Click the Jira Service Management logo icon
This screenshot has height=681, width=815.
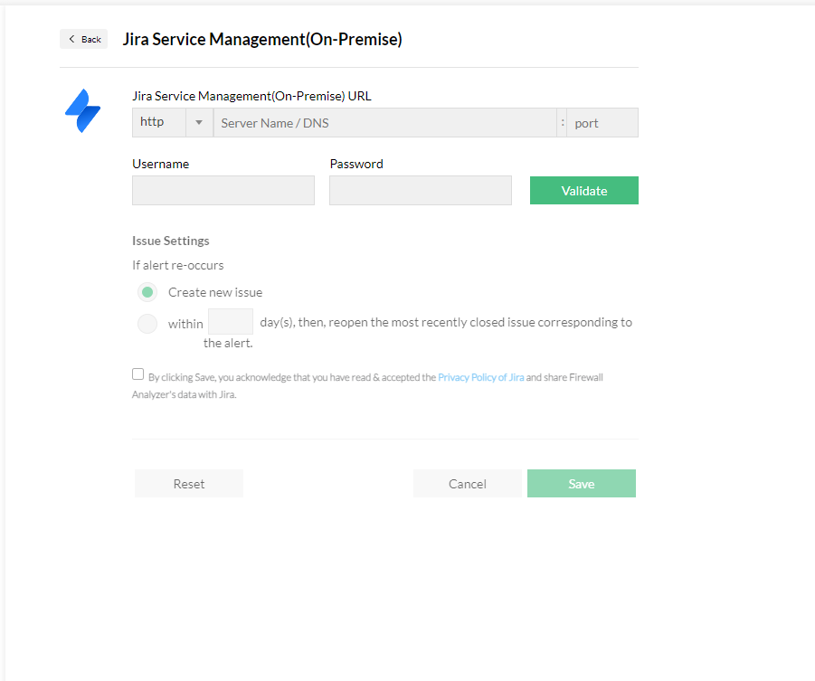pyautogui.click(x=82, y=110)
